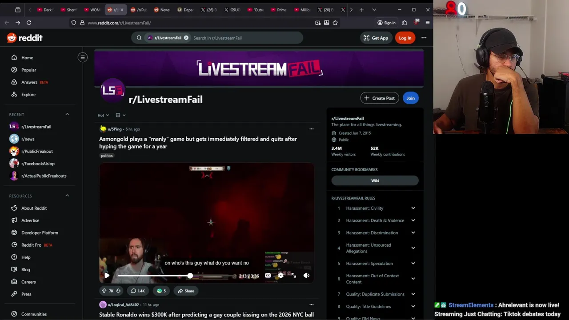Click the Reddit logo home link
Image resolution: width=569 pixels, height=320 pixels.
(x=24, y=38)
